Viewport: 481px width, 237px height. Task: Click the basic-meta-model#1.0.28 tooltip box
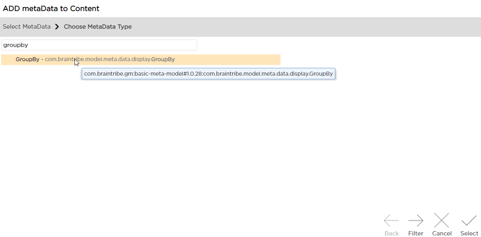tap(208, 74)
